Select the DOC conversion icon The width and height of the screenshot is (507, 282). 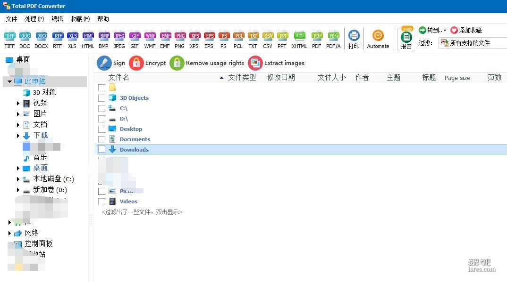point(25,40)
